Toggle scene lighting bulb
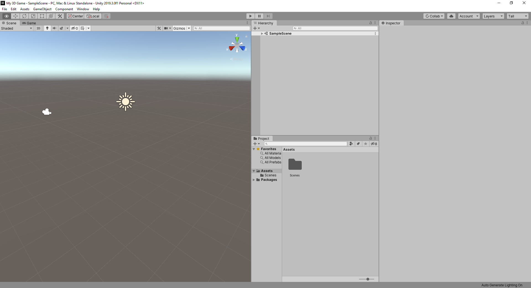The width and height of the screenshot is (531, 288). point(47,28)
